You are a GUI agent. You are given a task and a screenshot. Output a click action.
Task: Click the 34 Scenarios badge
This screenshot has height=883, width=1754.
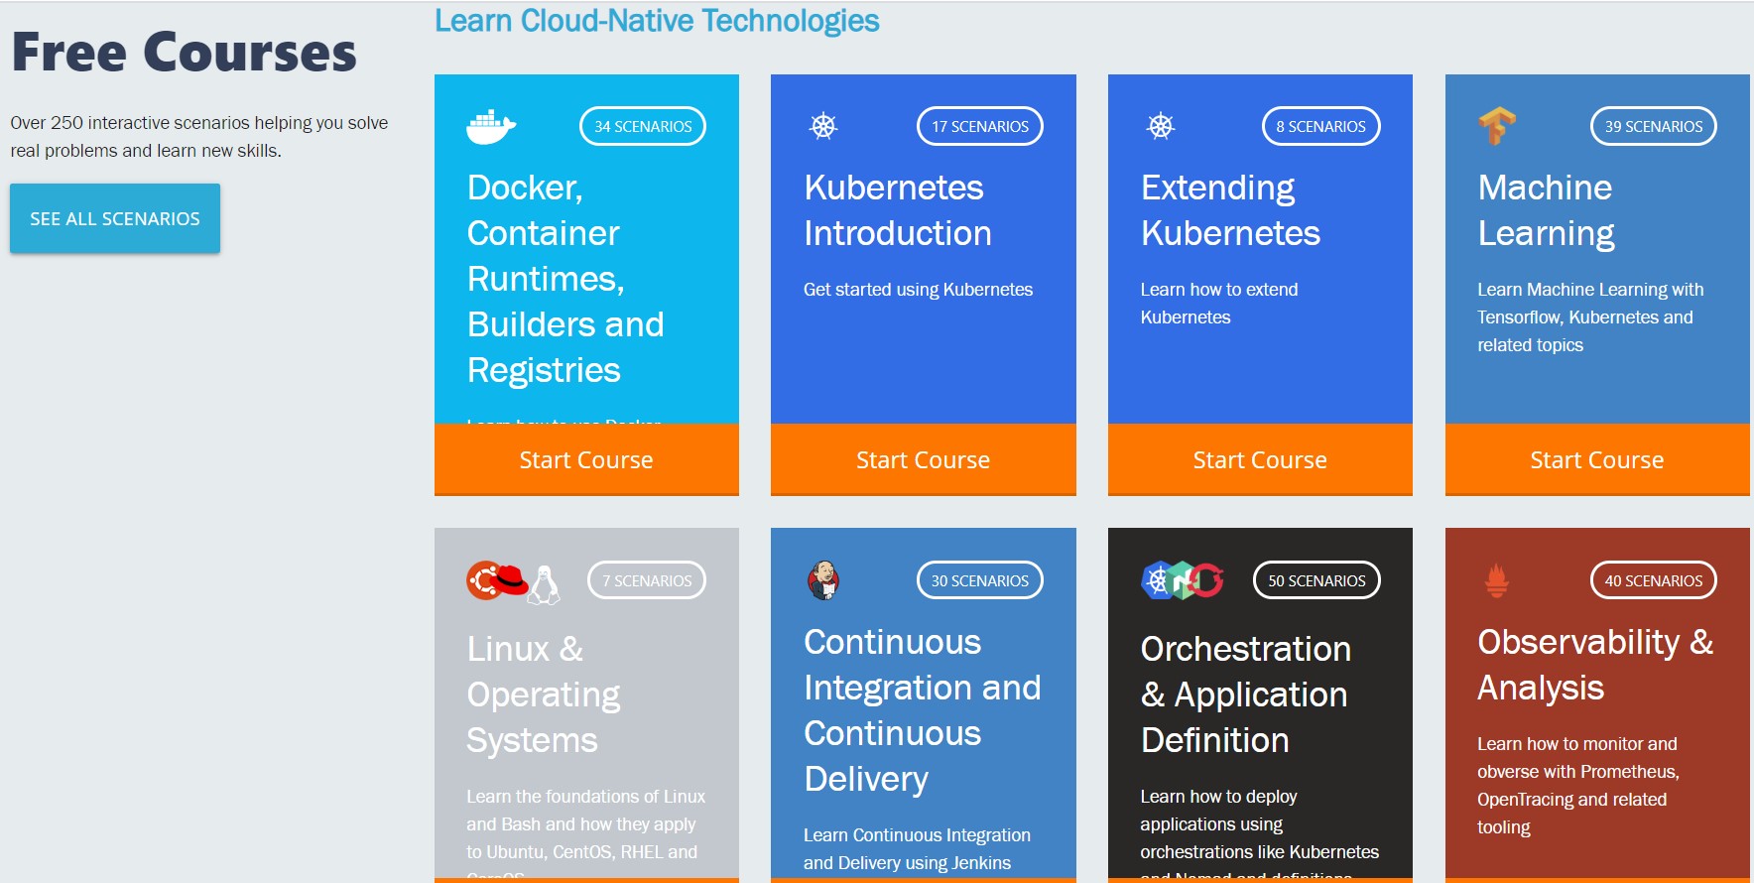tap(643, 126)
